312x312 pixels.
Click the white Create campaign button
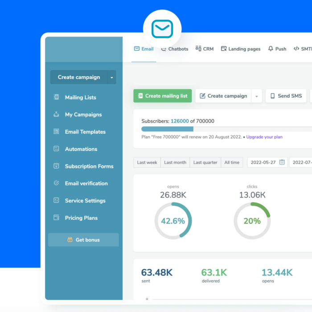(x=223, y=96)
